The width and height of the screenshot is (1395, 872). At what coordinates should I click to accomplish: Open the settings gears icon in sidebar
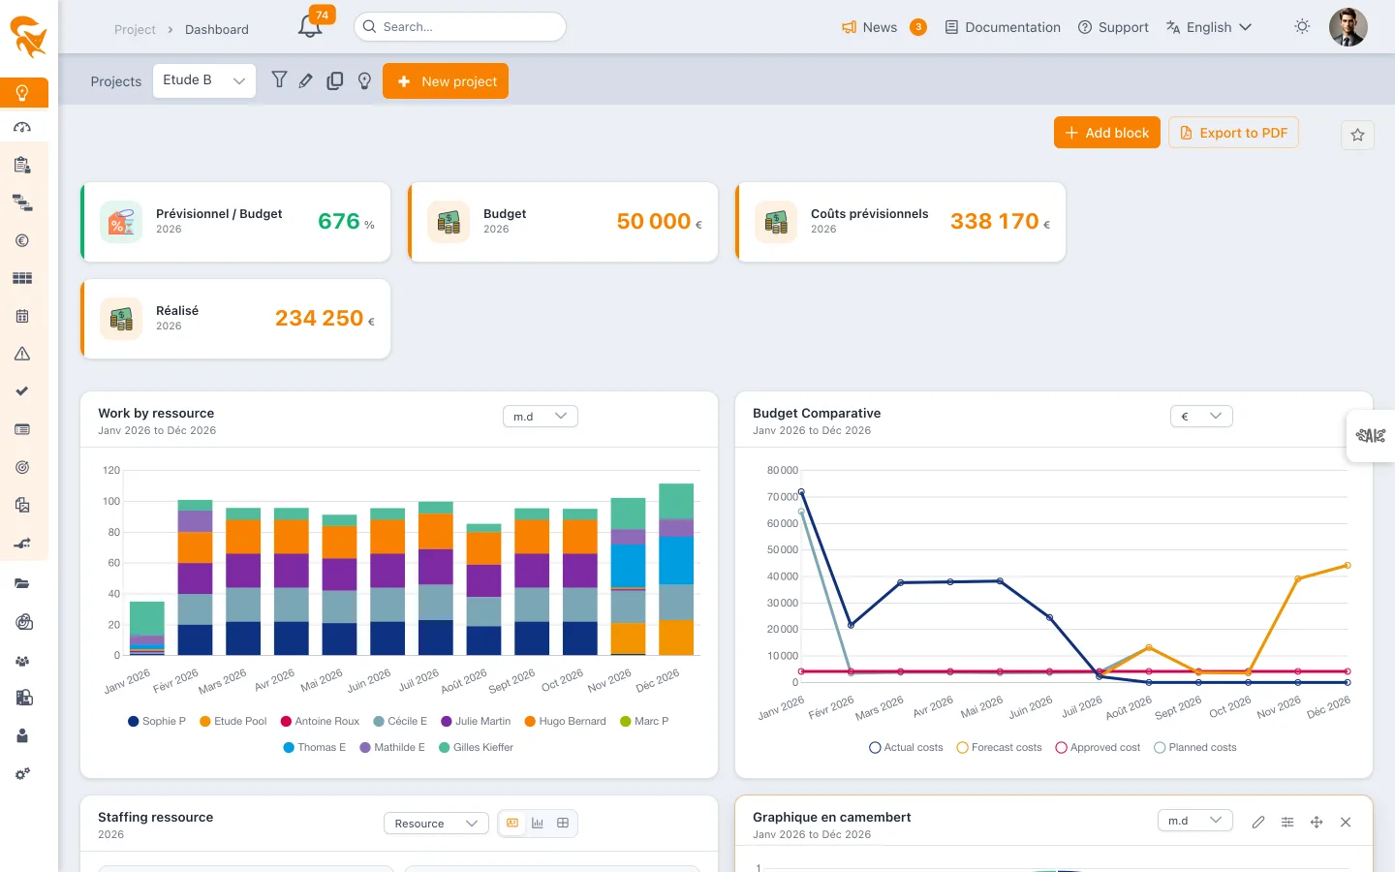22,774
